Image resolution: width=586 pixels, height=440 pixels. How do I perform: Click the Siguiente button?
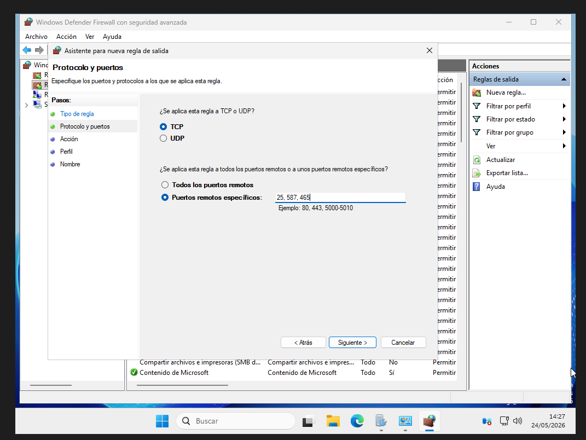[352, 343]
